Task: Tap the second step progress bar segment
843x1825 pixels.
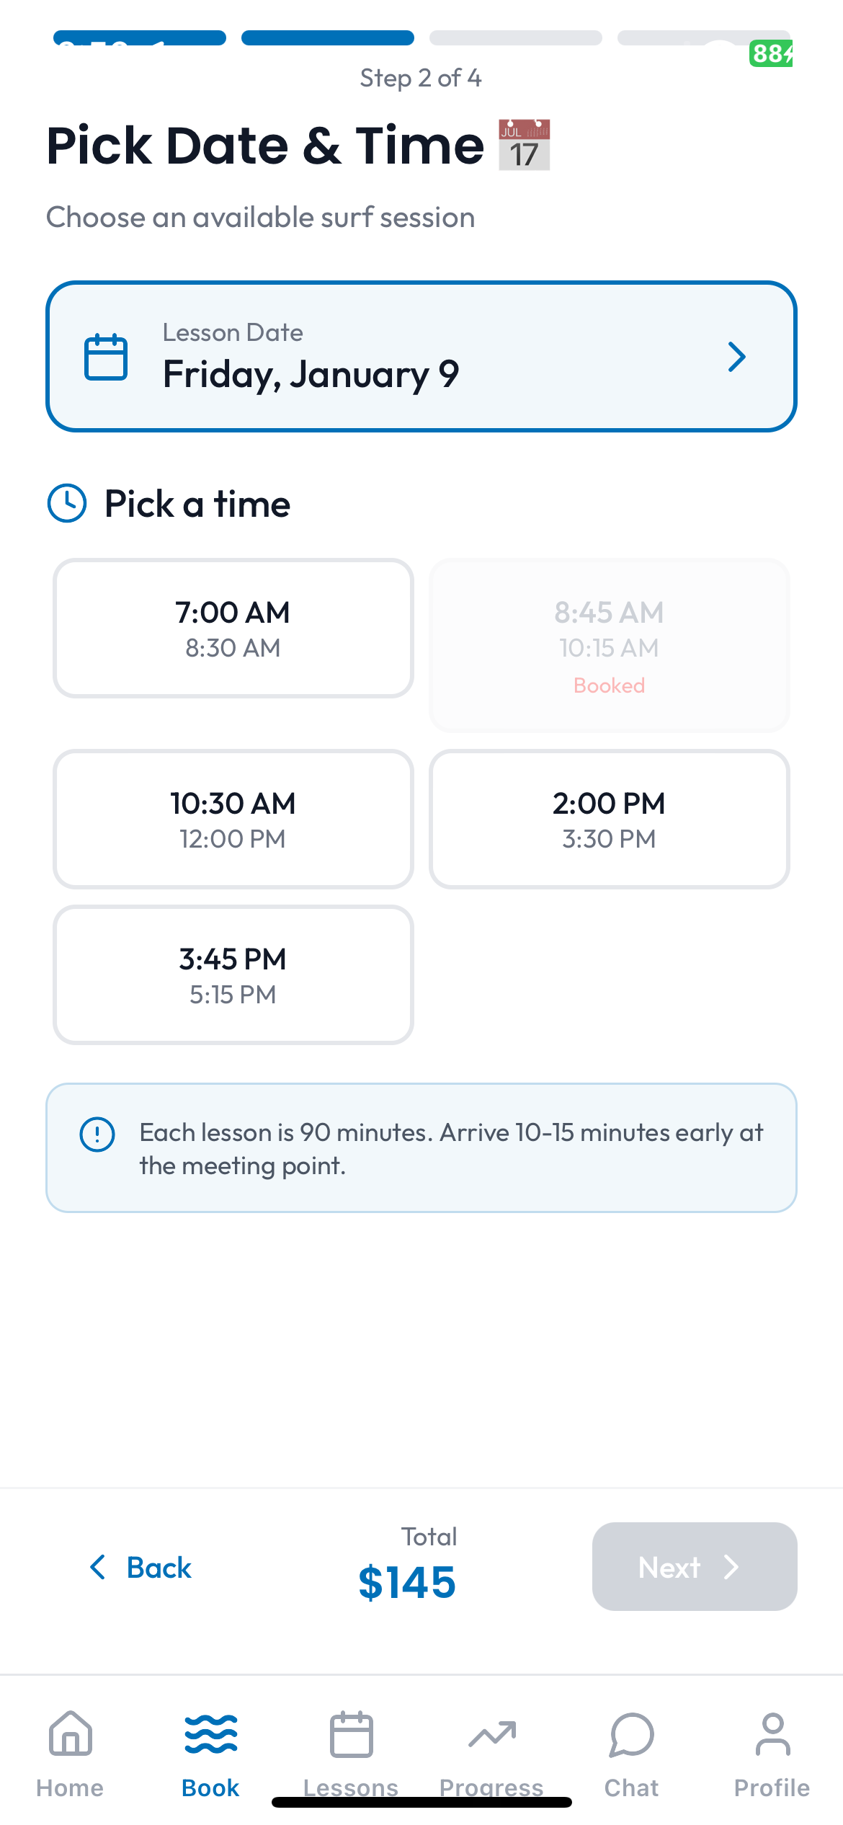Action: [x=326, y=37]
